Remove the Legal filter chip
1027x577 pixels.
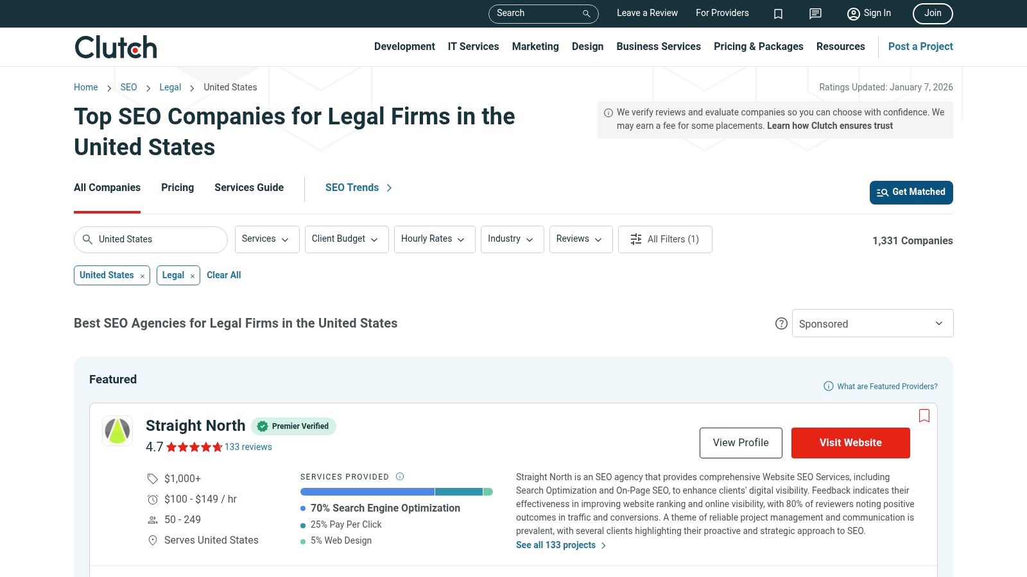point(193,276)
